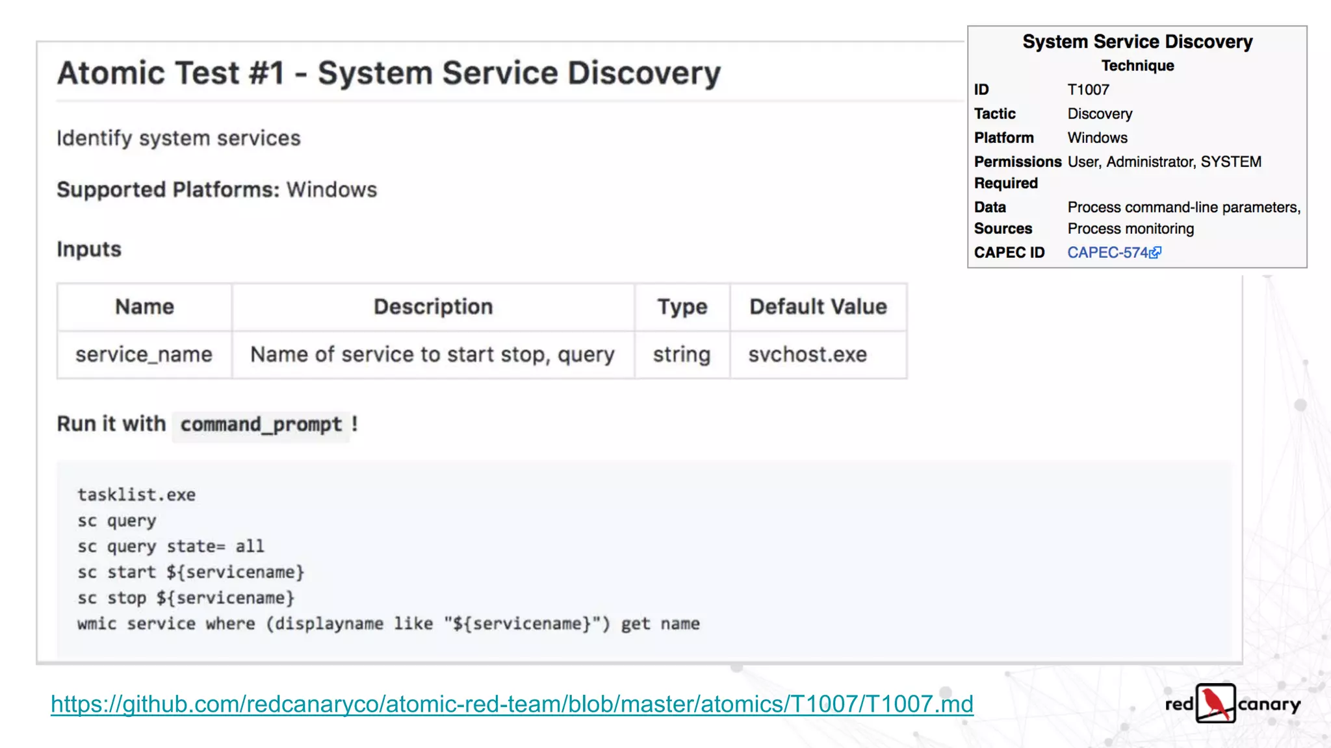The image size is (1331, 748).
Task: Click the 'Name' column header
Action: [144, 306]
